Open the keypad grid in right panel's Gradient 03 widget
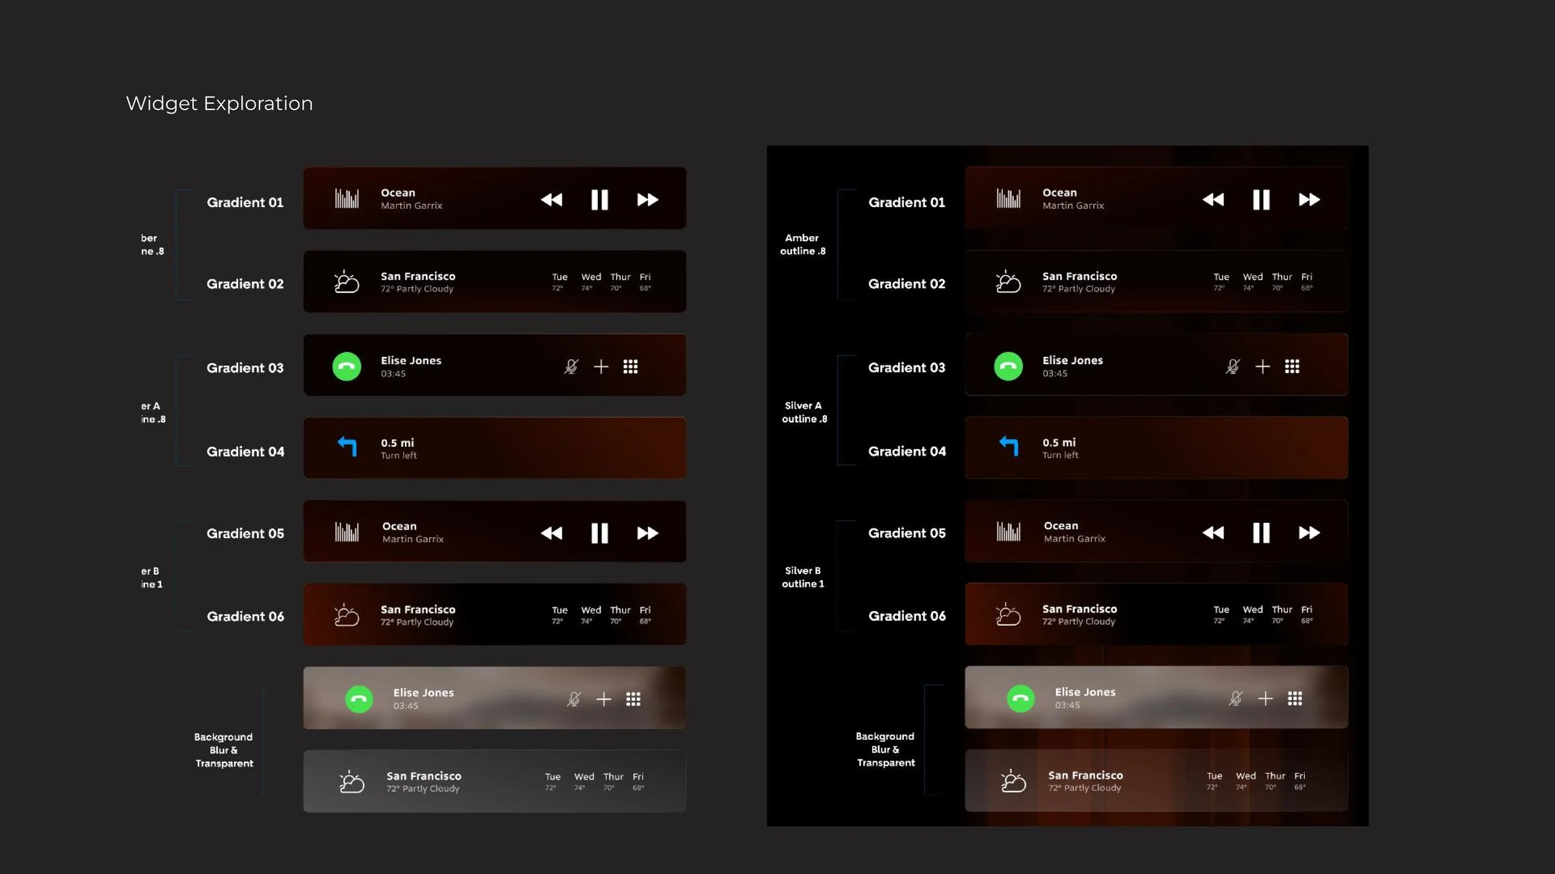The width and height of the screenshot is (1555, 874). pos(1292,367)
